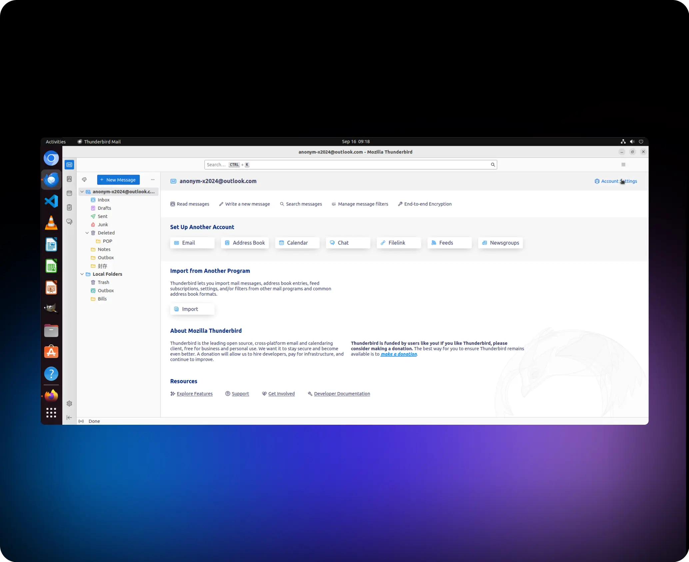Open the Address Book space icon
This screenshot has height=562, width=689.
coord(69,179)
